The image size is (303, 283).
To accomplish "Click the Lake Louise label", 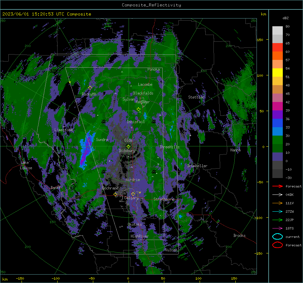I will tap(26, 165).
